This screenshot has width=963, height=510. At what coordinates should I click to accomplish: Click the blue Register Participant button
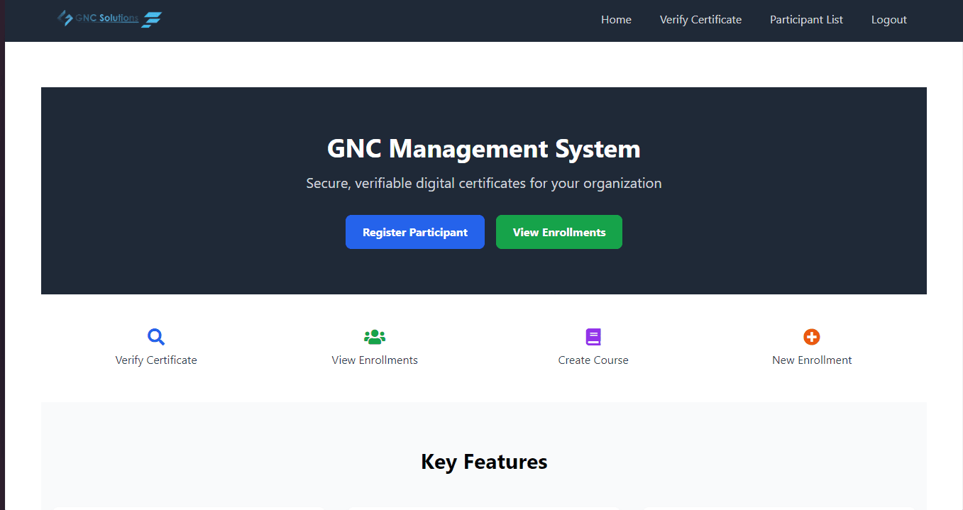click(415, 232)
